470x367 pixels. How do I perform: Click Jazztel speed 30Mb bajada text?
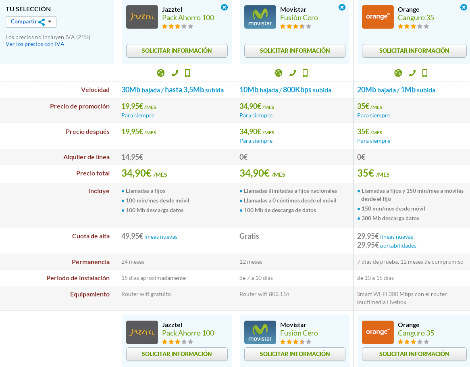[x=141, y=90]
